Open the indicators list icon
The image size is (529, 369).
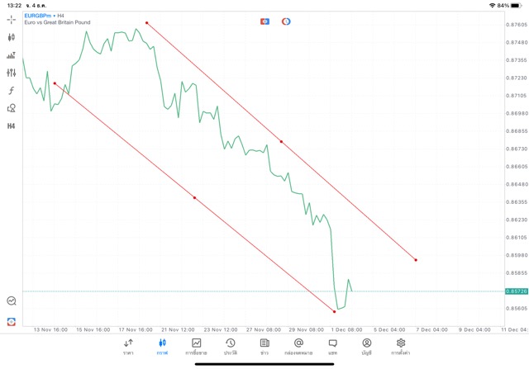(11, 55)
